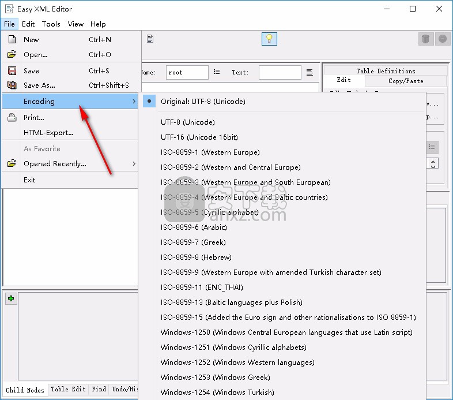Screen dimensions: 453x400
Task: Switch to the Child Nodes tab
Action: tap(25, 390)
